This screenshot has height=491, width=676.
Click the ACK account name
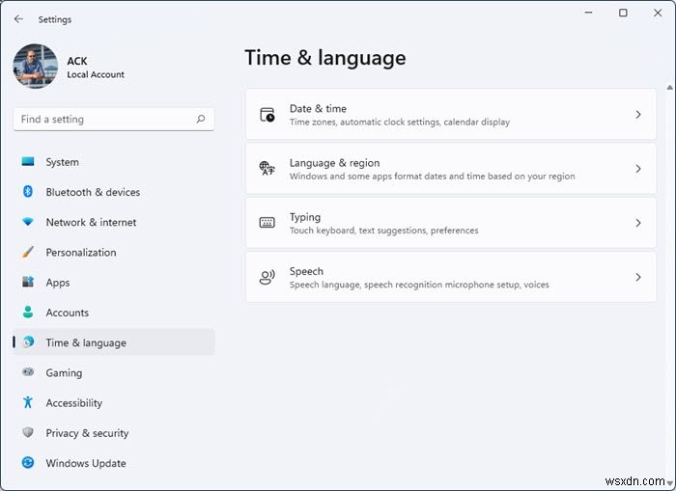point(77,61)
